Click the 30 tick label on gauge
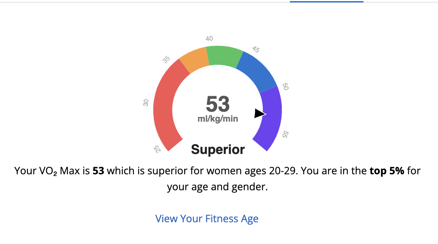 click(x=146, y=103)
